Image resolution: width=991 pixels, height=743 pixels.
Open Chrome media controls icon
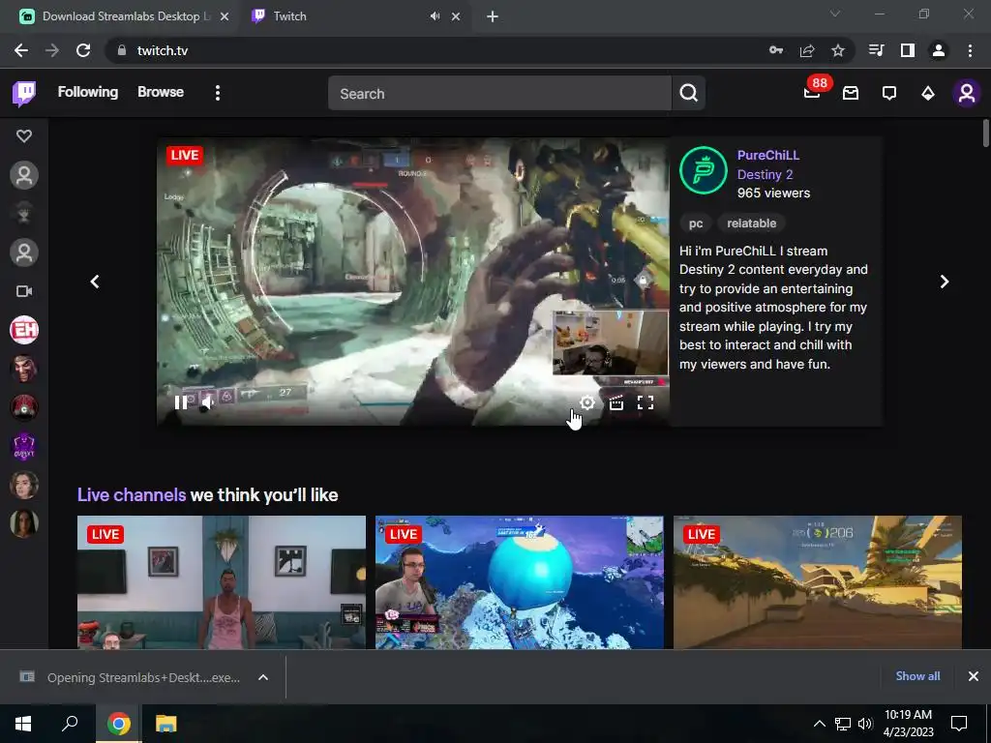[x=877, y=50]
